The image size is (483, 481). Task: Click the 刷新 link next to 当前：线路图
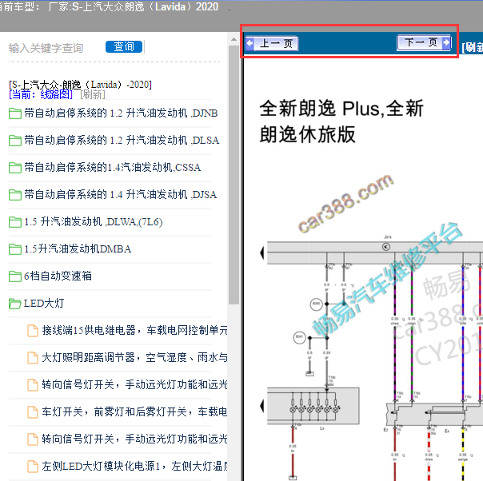click(93, 94)
